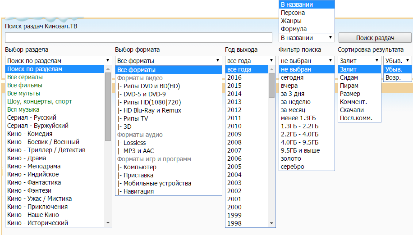Open the 'Поиск по разделам' section dropdown
Image resolution: width=413 pixels, height=235 pixels.
point(58,60)
